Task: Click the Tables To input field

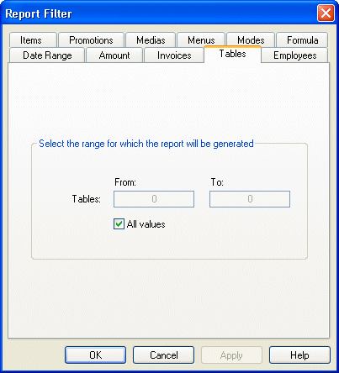Action: [x=250, y=199]
